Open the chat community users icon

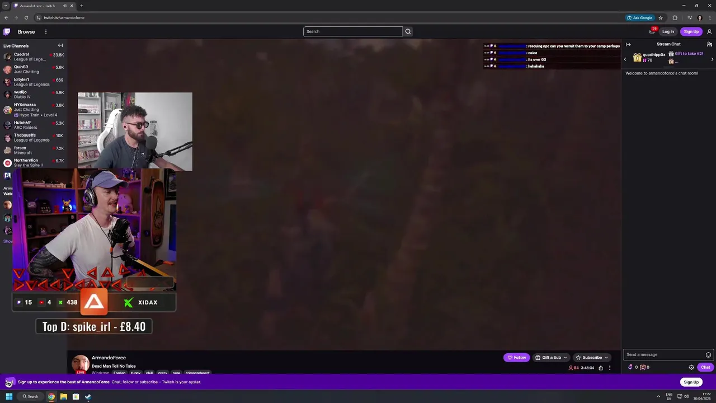click(709, 44)
